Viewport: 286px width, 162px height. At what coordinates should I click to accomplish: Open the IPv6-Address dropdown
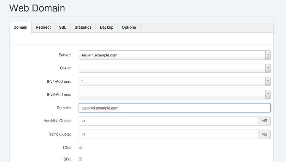point(175,95)
